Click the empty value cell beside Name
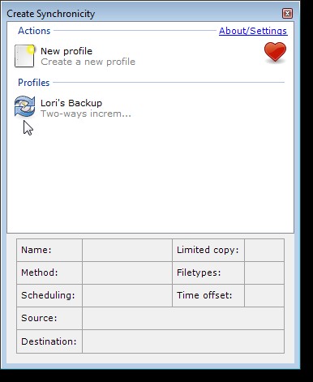 click(127, 250)
